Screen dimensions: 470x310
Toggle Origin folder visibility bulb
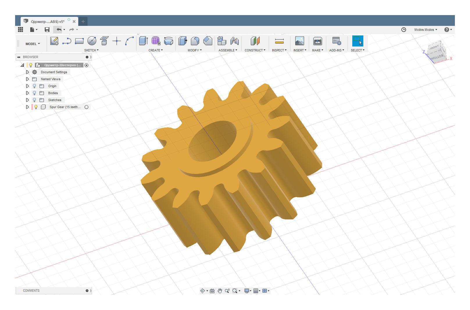(x=34, y=86)
